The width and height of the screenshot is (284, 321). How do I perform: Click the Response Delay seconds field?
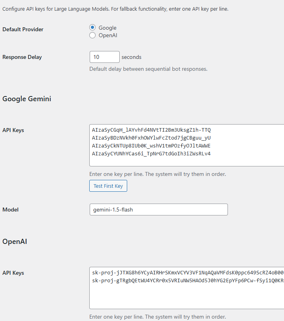tap(105, 57)
